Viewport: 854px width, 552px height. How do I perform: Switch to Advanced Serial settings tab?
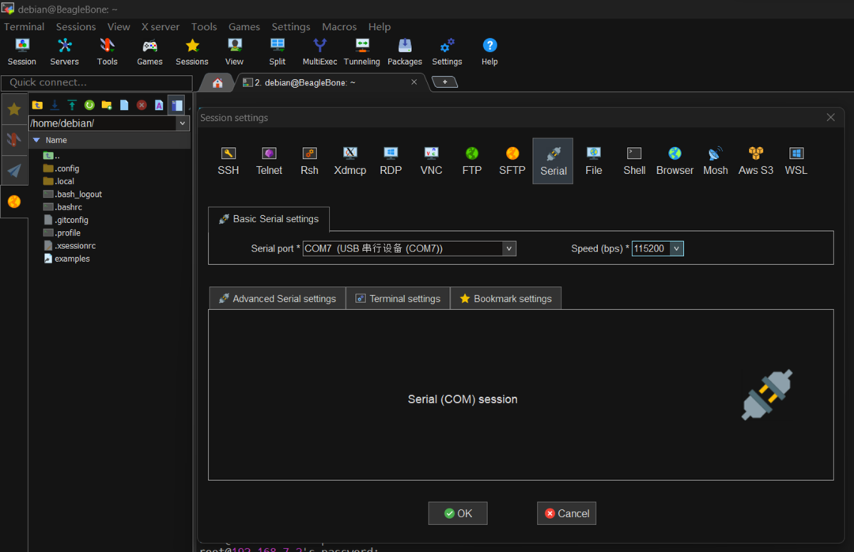click(278, 299)
